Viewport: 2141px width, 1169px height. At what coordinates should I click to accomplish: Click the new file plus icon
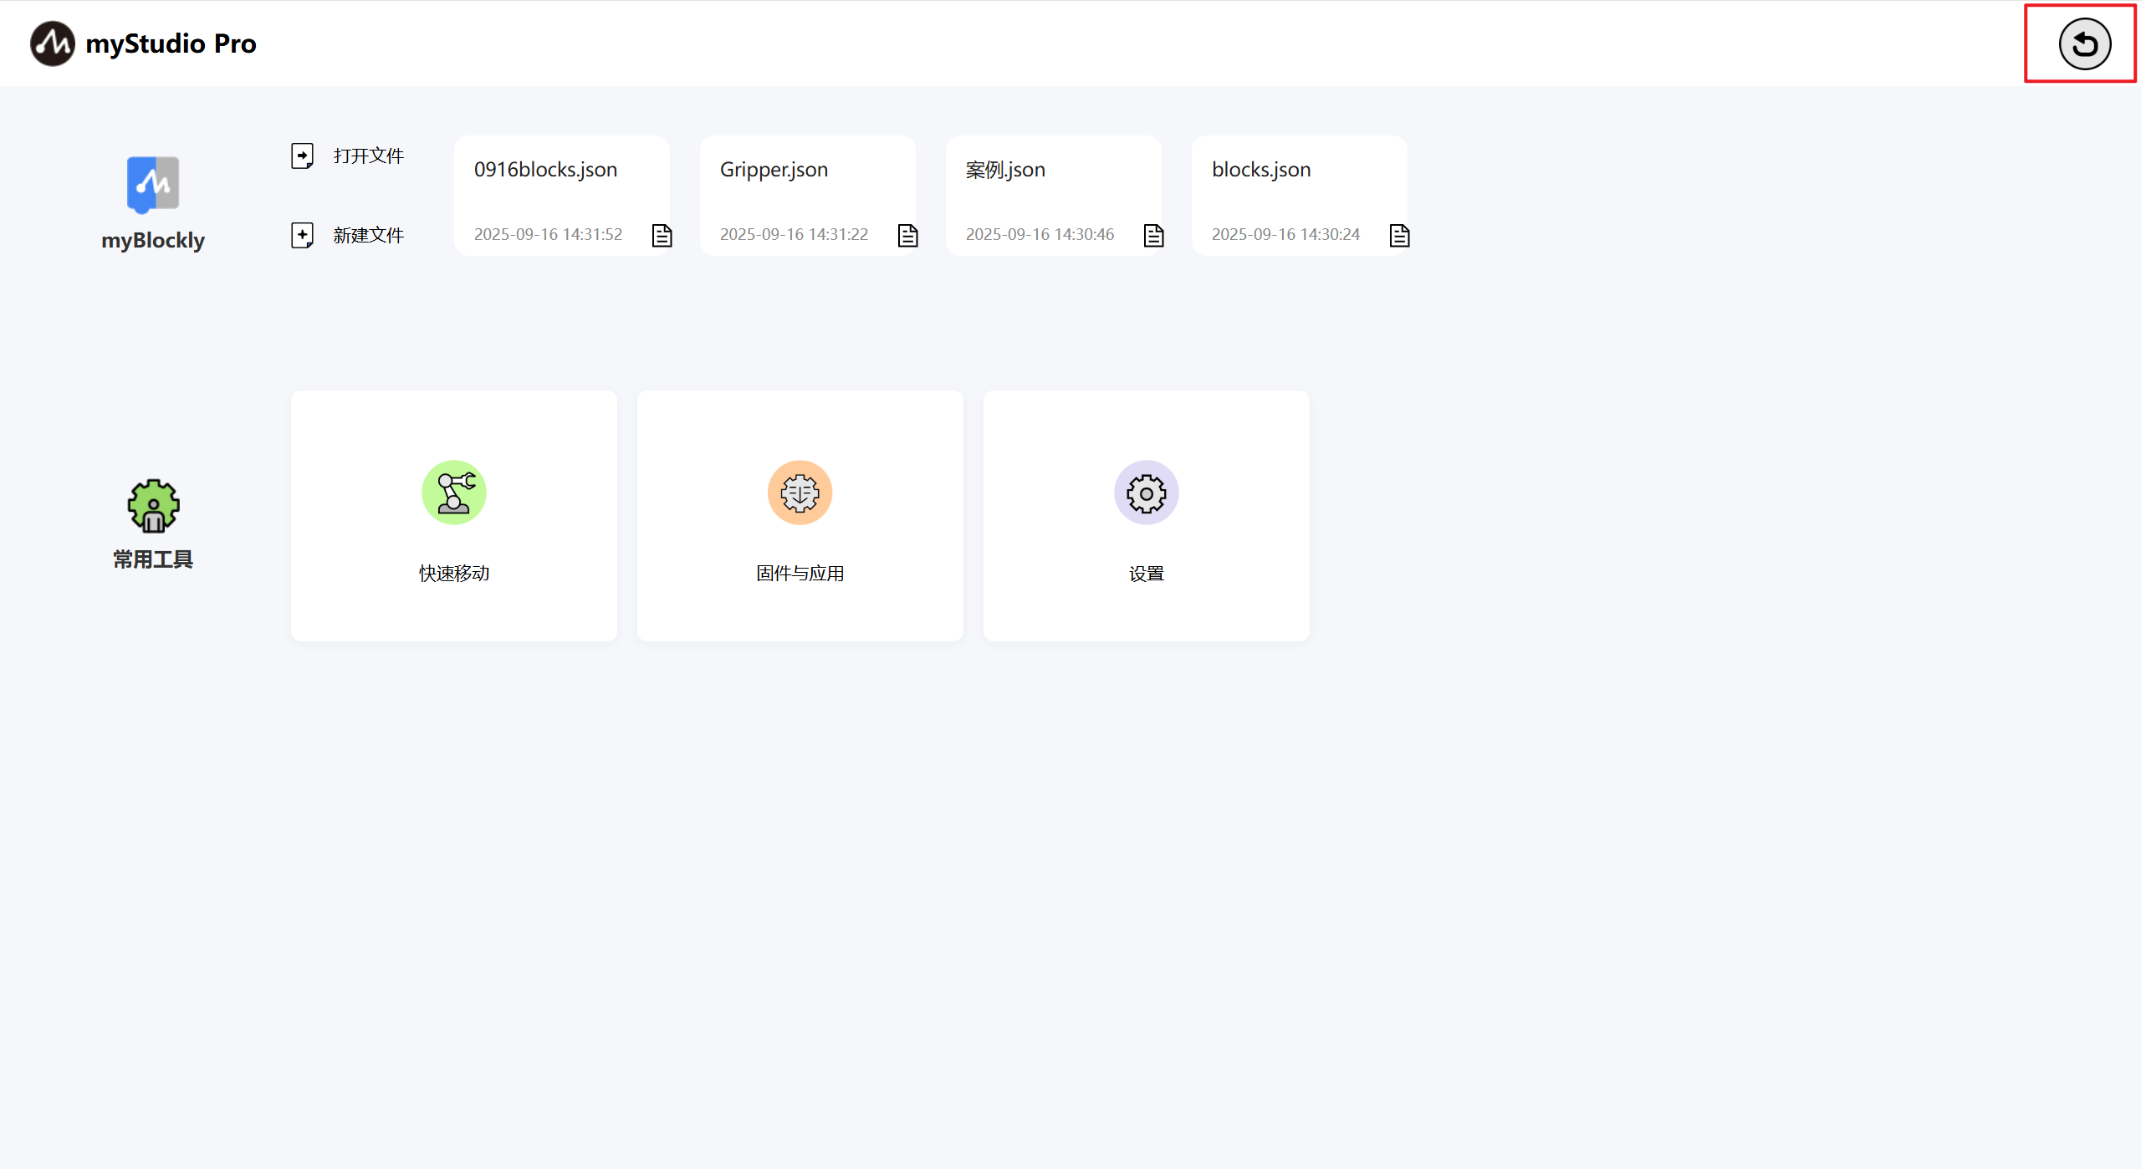(x=302, y=235)
